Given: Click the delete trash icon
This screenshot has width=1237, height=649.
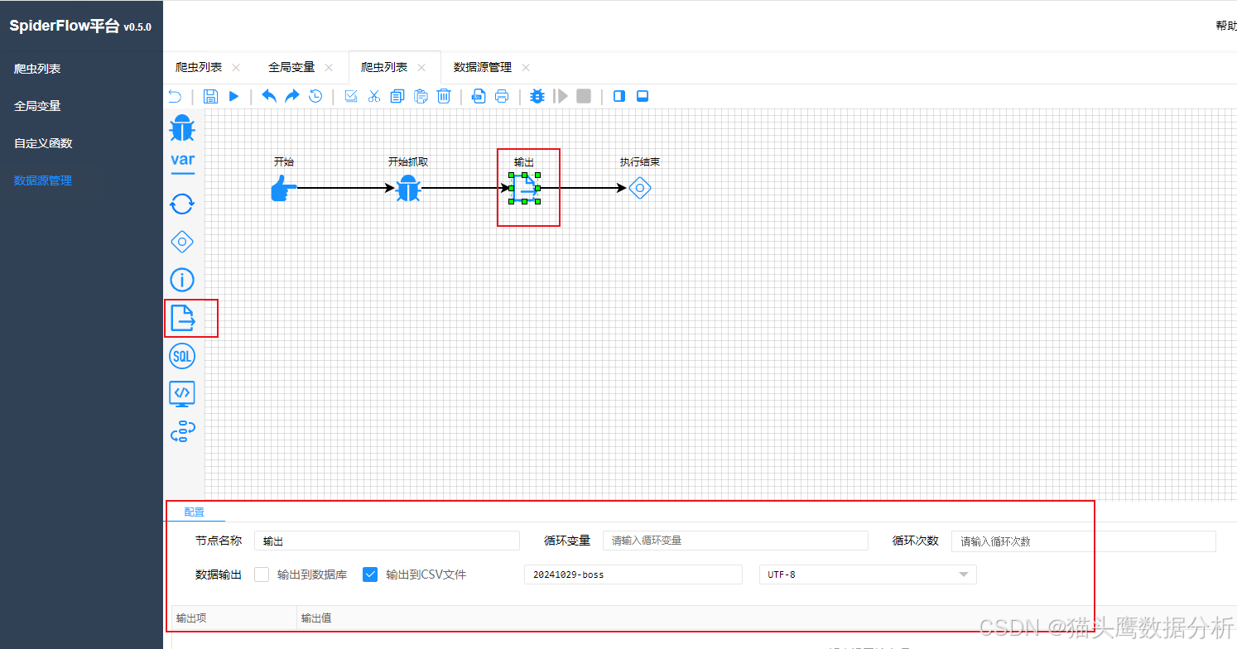Looking at the screenshot, I should pyautogui.click(x=444, y=96).
